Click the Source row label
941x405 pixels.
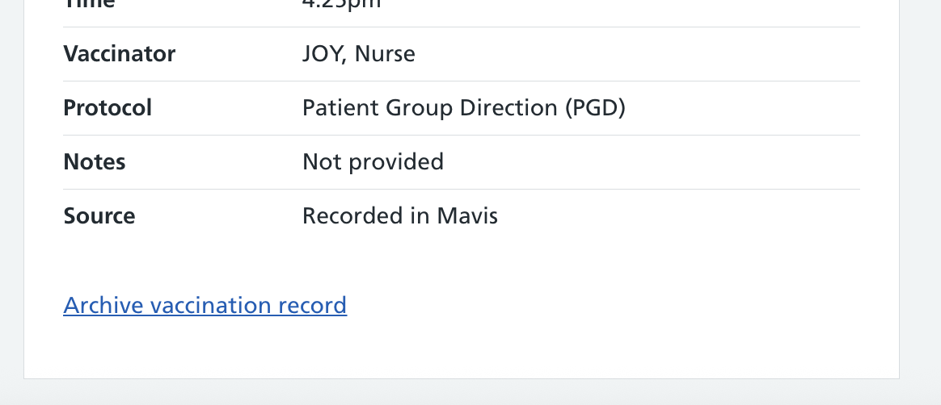pos(99,216)
